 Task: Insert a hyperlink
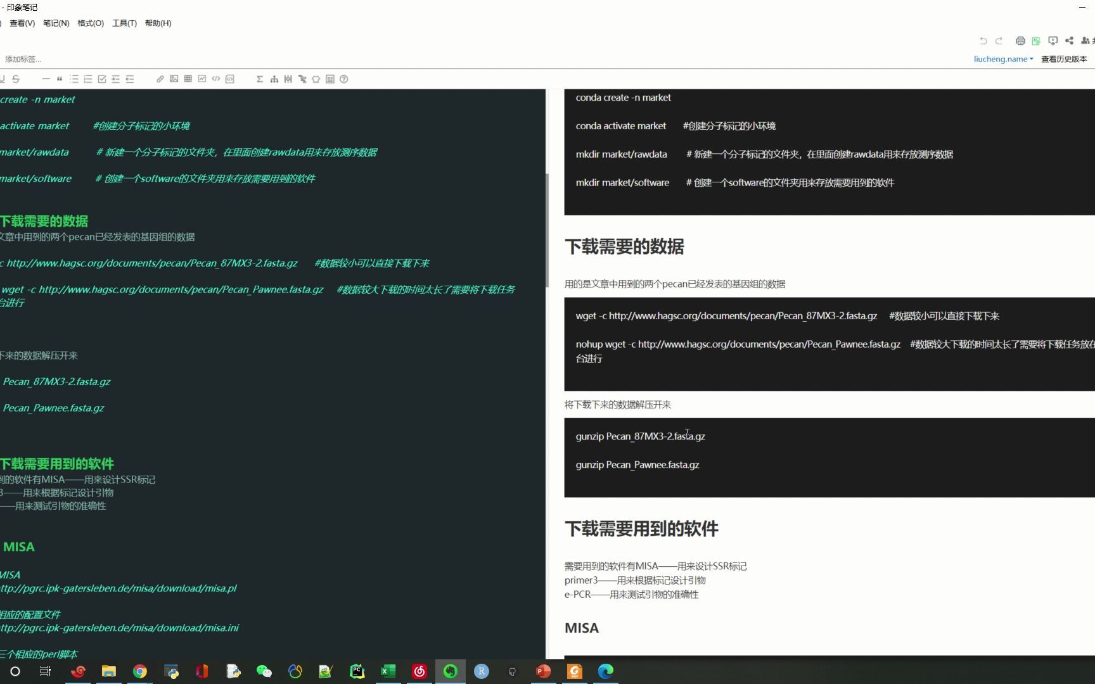pyautogui.click(x=160, y=79)
